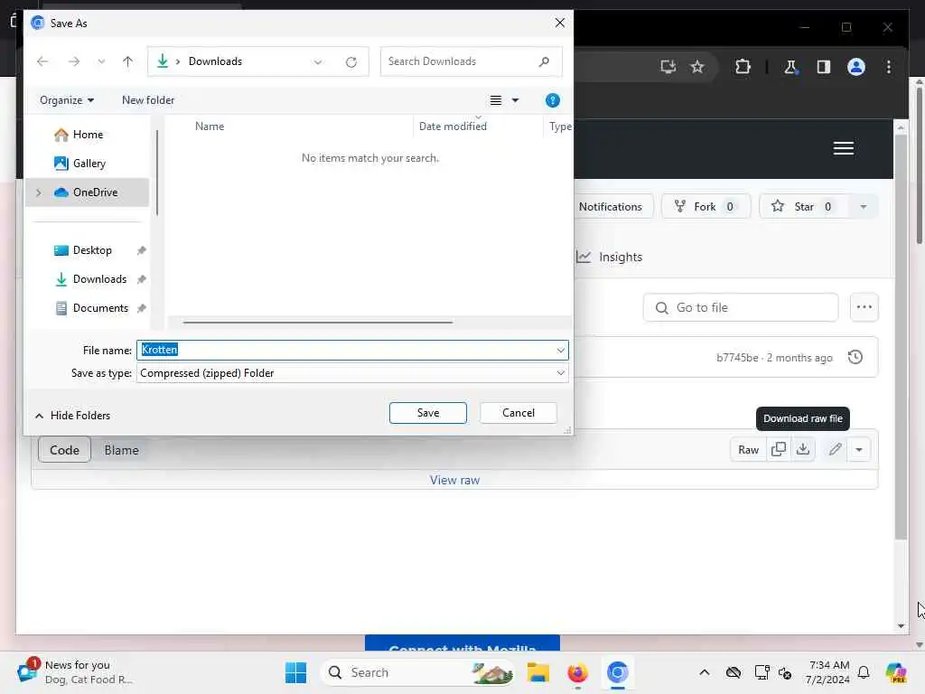925x694 pixels.
Task: Open edit options dropdown caret
Action: click(859, 450)
